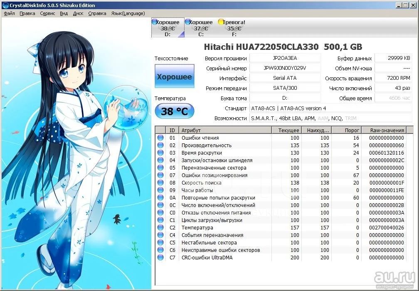The image size is (419, 291).
Task: Click the Shizuku character artwork
Action: click(76, 154)
